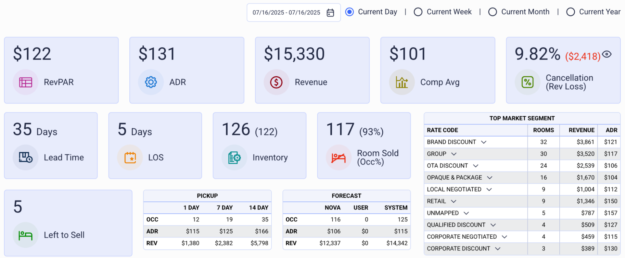Open the calendar date picker icon
625x258 pixels.
click(x=330, y=13)
